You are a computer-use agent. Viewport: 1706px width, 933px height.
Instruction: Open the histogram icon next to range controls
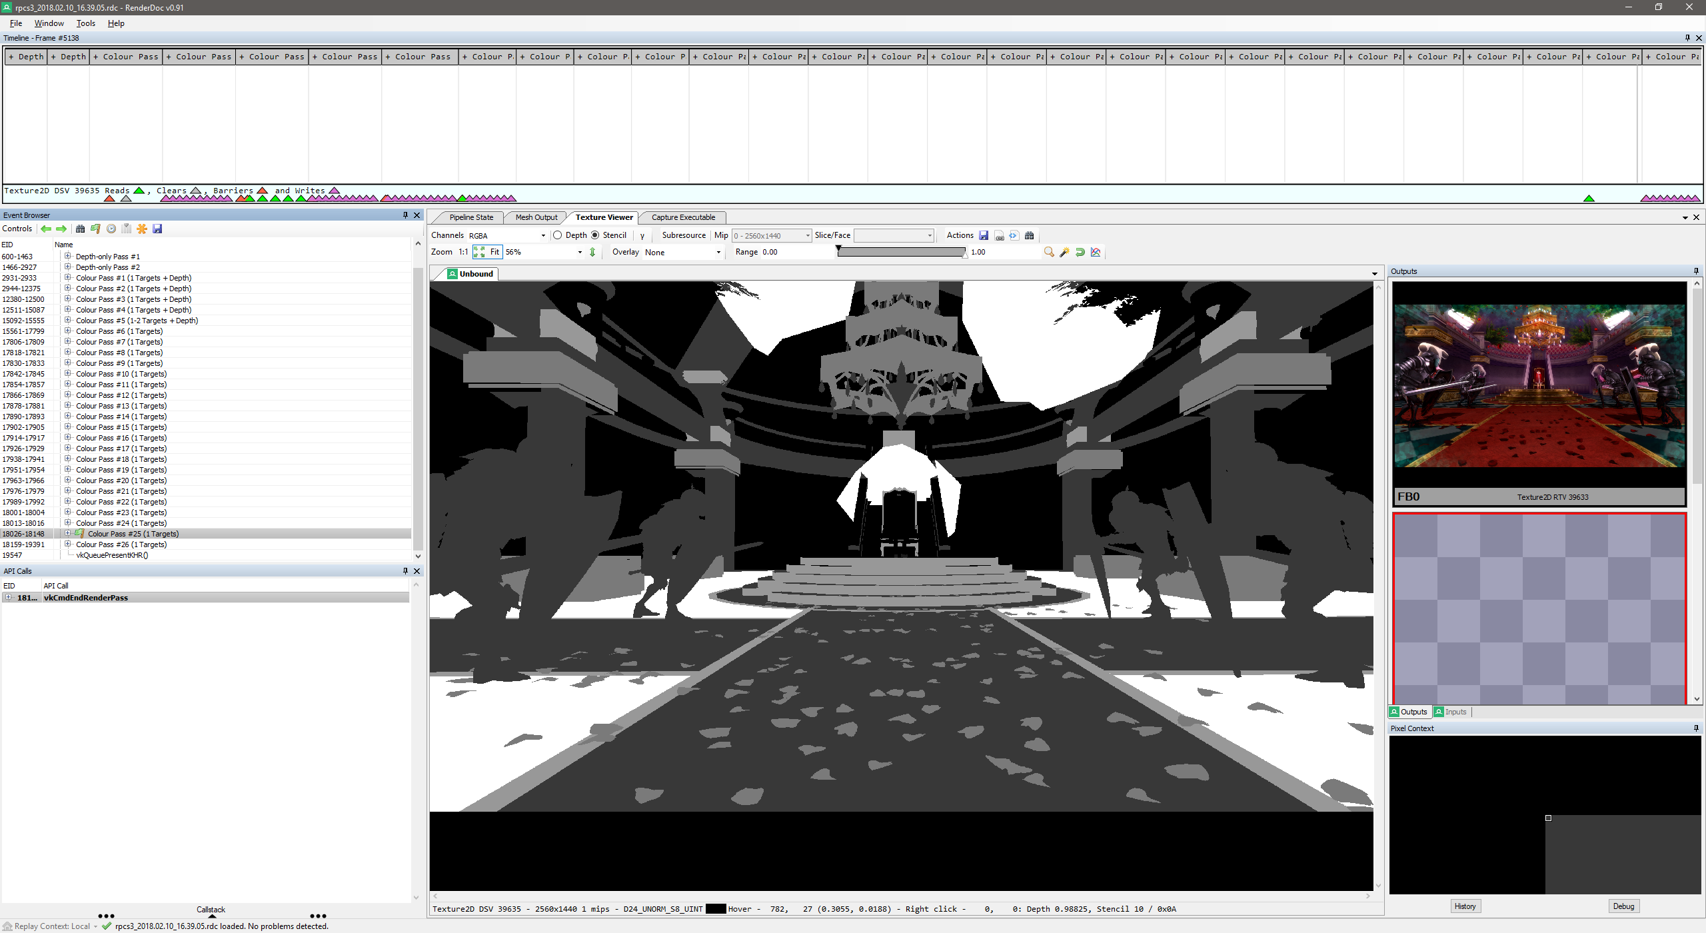(1096, 253)
